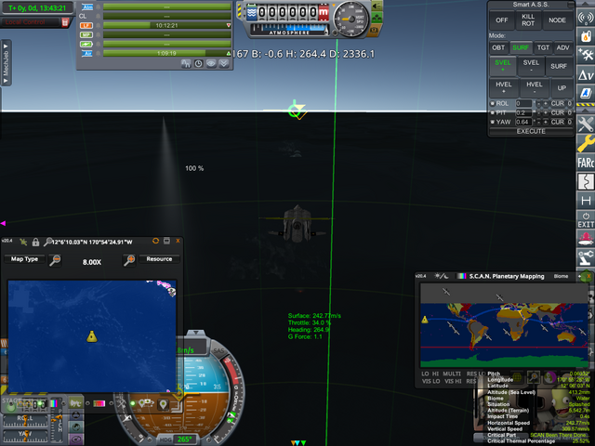Click the clock icon in resource panel
This screenshot has height=446, width=595.
[198, 64]
